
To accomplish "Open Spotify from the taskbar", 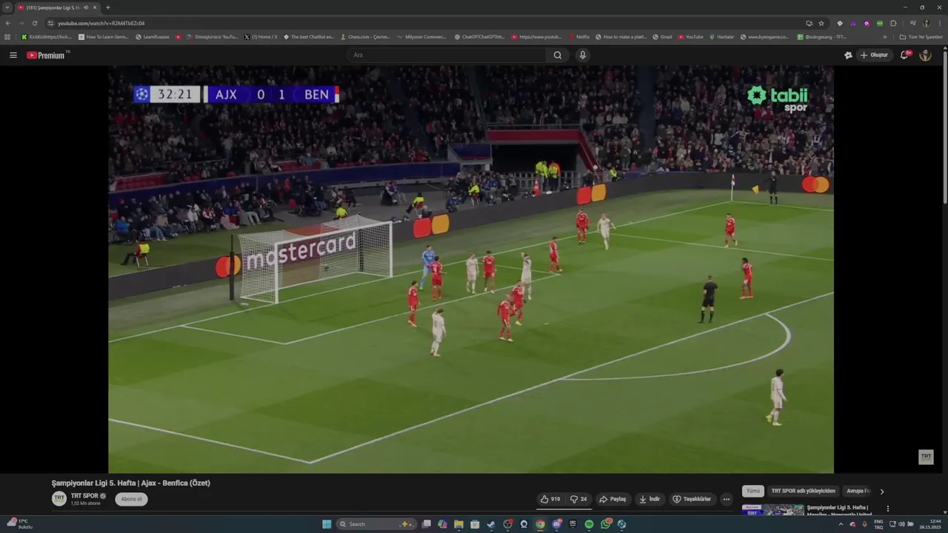I will 589,524.
